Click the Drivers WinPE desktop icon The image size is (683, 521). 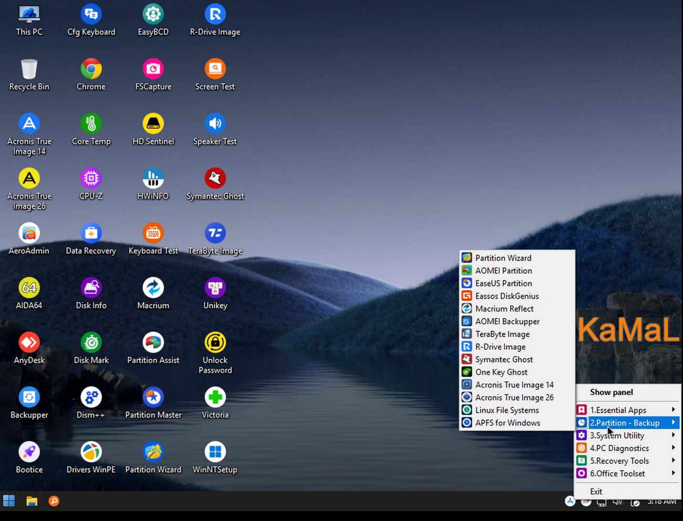(91, 458)
